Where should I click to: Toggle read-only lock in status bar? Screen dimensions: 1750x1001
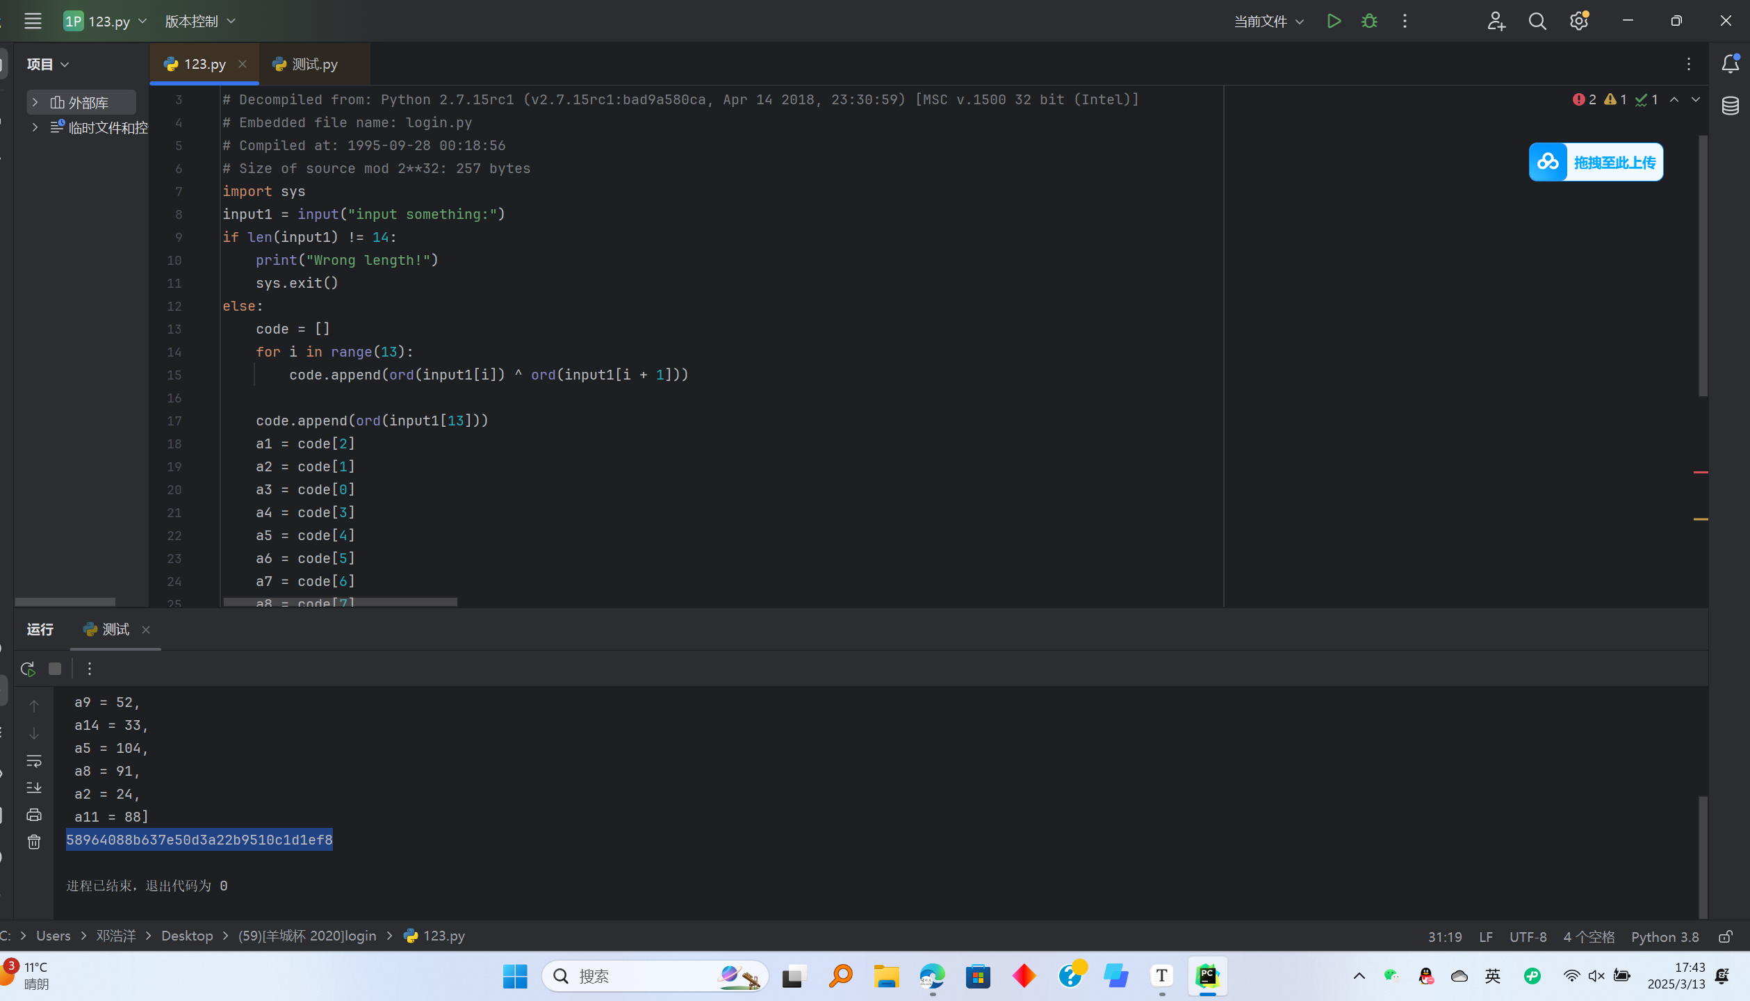[x=1725, y=936]
